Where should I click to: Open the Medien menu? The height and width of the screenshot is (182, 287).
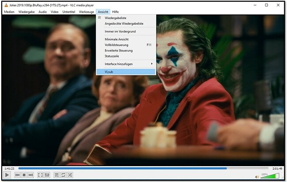click(9, 12)
